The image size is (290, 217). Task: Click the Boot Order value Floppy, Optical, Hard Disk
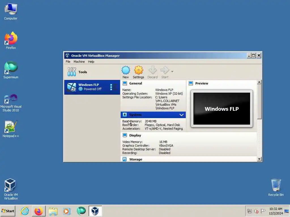point(162,125)
